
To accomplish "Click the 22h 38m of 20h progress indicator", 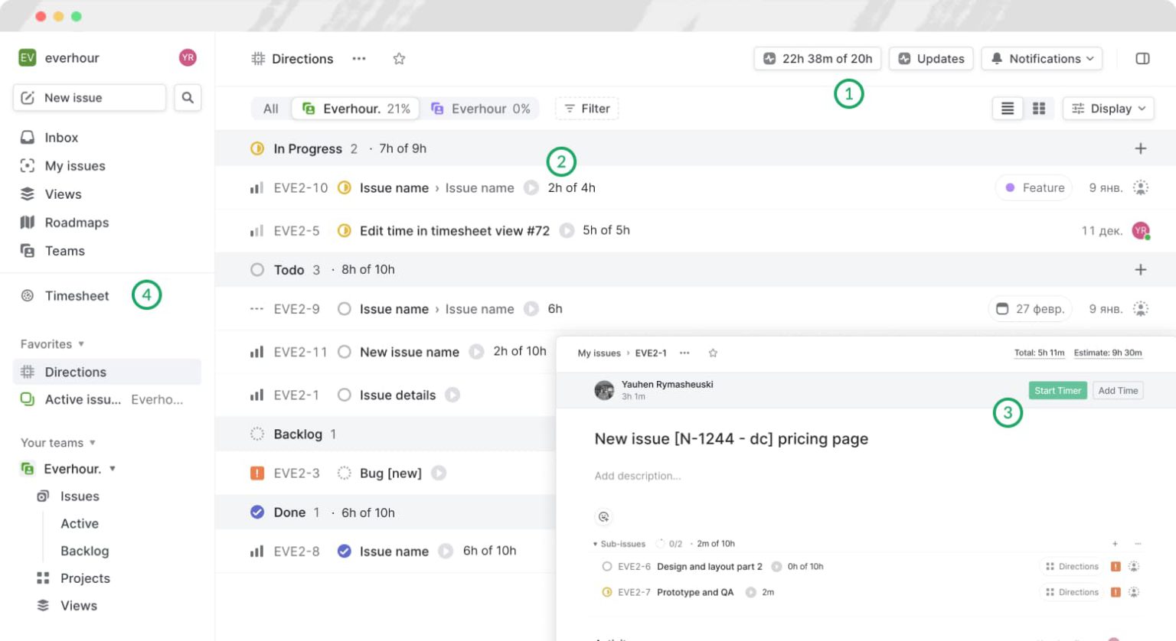I will [817, 58].
